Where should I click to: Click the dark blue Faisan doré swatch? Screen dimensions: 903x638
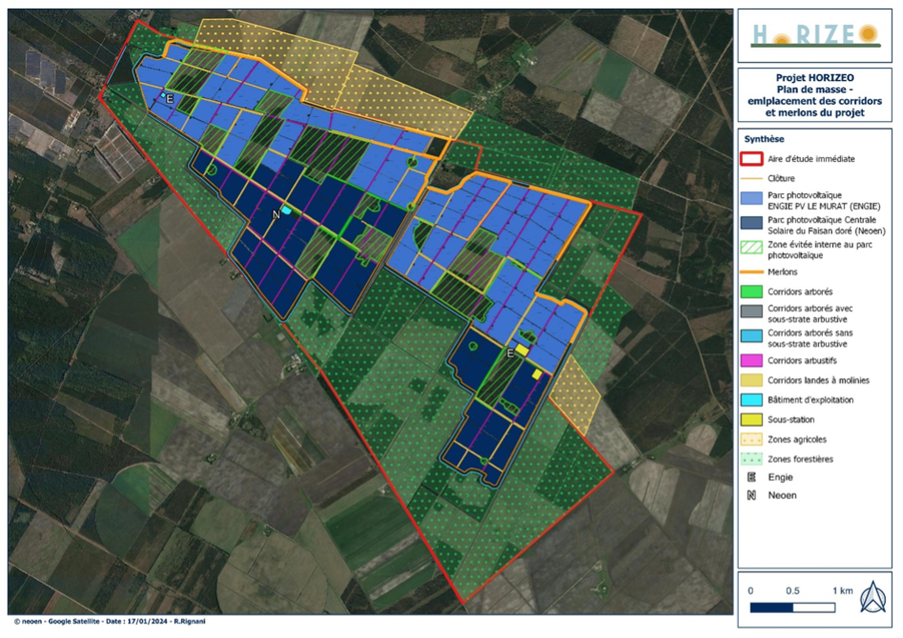[x=752, y=225]
